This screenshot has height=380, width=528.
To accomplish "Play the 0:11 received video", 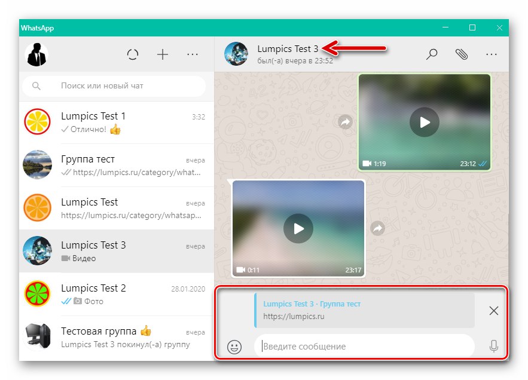I will tap(298, 229).
